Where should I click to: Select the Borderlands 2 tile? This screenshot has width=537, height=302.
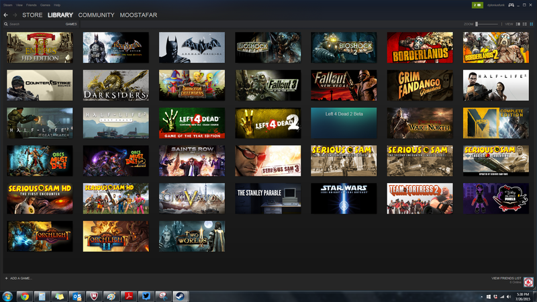point(496,48)
